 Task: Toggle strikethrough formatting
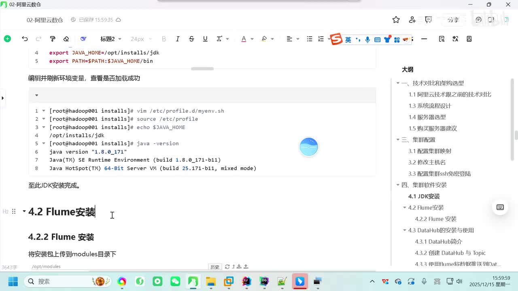tap(191, 39)
